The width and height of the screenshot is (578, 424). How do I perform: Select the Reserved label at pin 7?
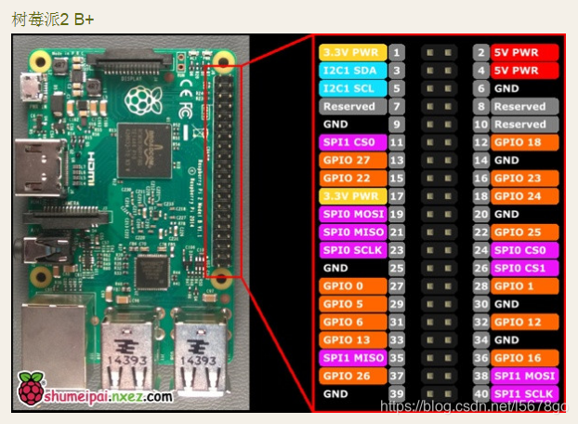pyautogui.click(x=353, y=107)
